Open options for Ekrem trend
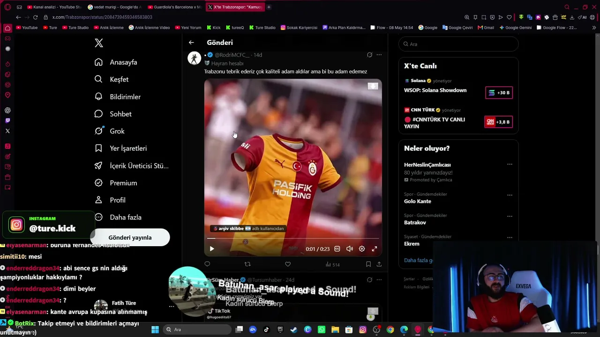This screenshot has width=600, height=337. pyautogui.click(x=510, y=237)
